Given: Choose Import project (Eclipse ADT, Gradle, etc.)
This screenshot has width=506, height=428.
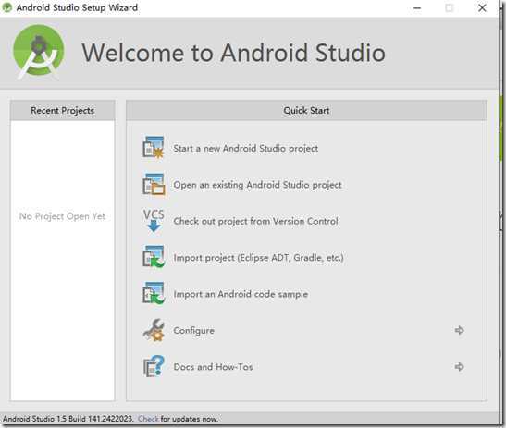Looking at the screenshot, I should [x=258, y=258].
